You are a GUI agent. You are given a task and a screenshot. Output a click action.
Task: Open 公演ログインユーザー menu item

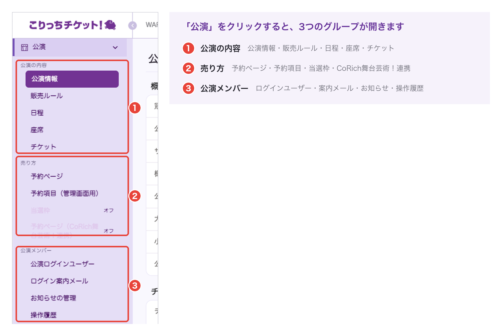(x=62, y=264)
